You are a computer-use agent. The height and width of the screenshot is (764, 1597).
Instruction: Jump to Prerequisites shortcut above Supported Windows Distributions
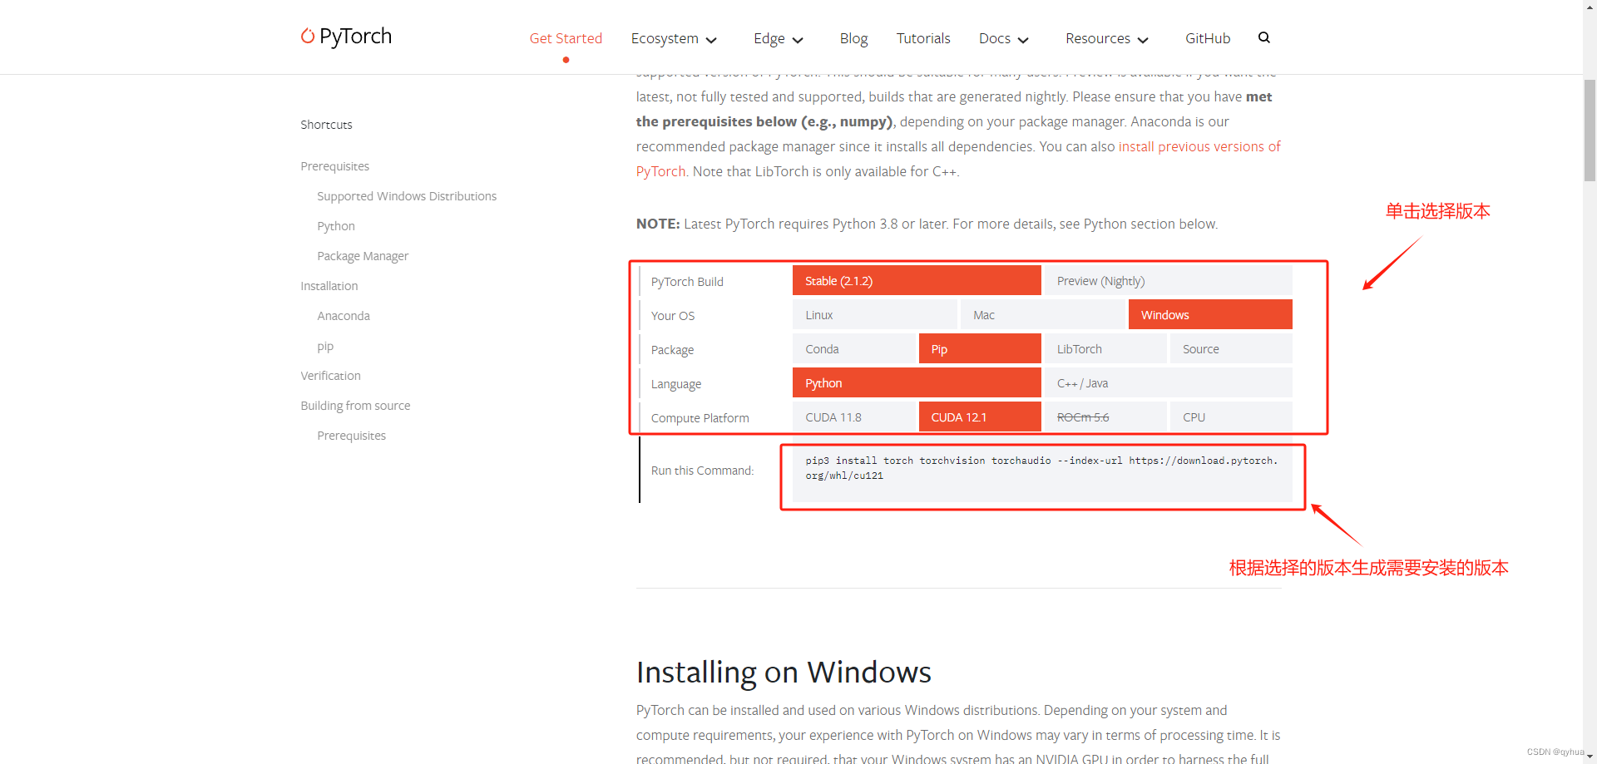point(335,166)
